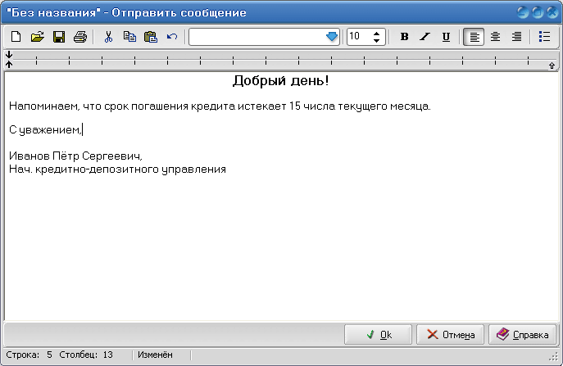Print the message with the printer icon

click(80, 37)
